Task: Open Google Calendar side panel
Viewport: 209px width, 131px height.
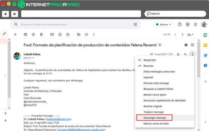Action: pos(206,35)
